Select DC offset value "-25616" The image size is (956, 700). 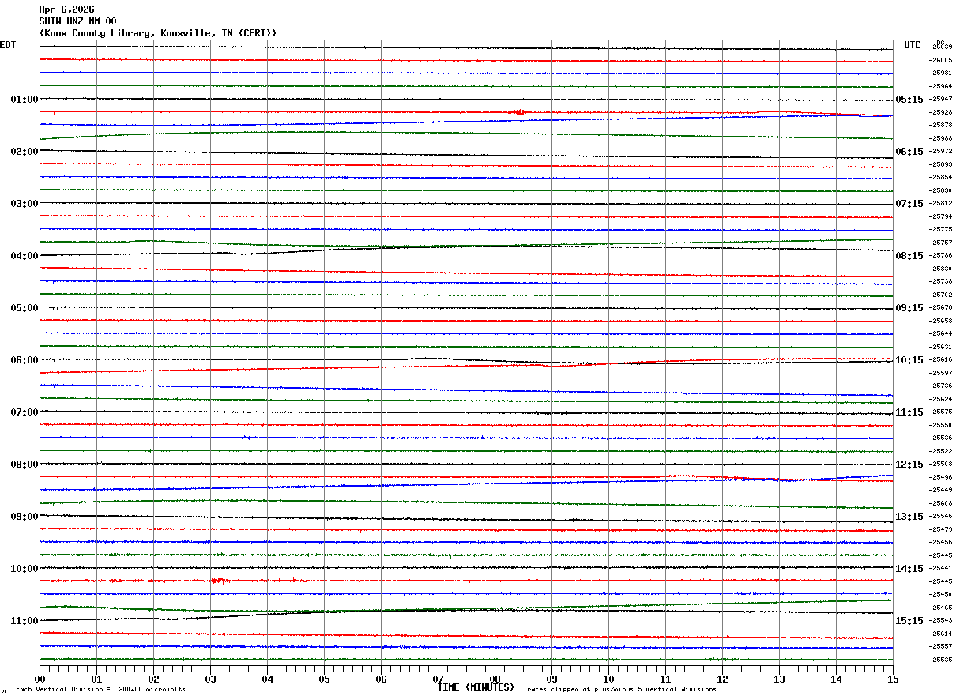(941, 360)
